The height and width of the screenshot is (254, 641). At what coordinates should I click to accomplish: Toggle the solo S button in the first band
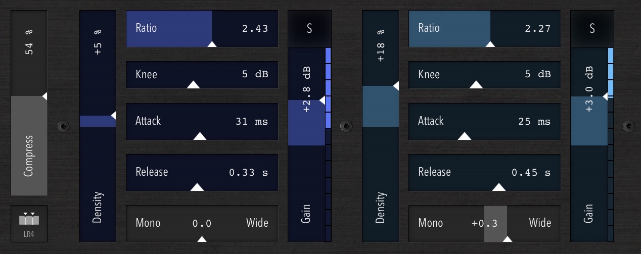309,28
